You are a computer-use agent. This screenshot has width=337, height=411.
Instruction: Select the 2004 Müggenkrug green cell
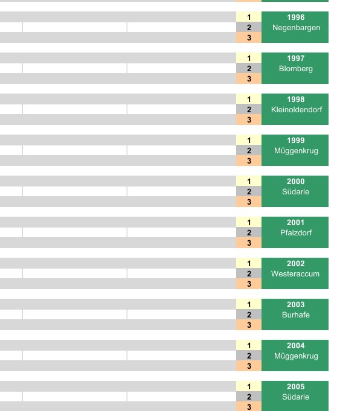[295, 355]
